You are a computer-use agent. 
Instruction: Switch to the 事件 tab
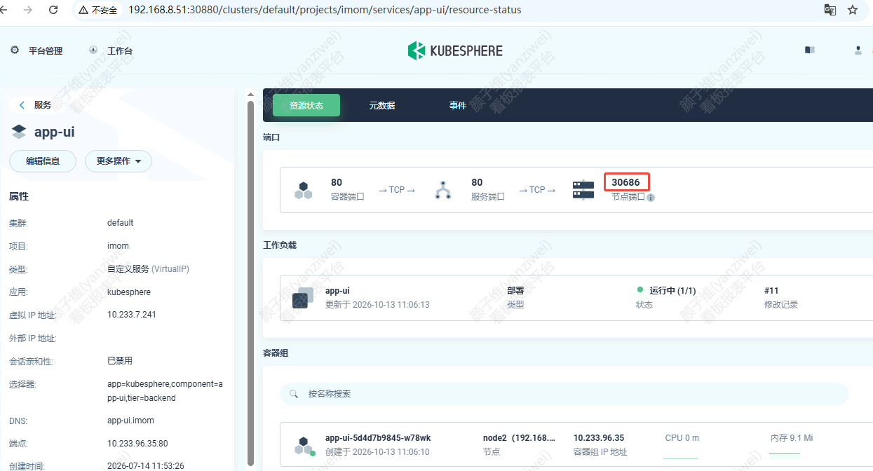pyautogui.click(x=458, y=105)
